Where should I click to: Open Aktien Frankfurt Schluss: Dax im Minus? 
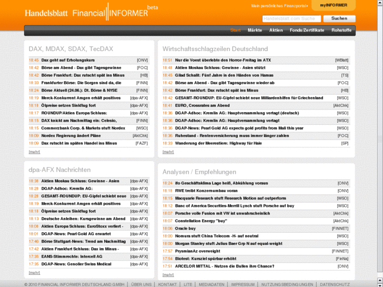pos(80,249)
